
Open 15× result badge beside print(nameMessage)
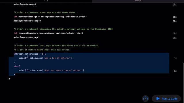[x=175, y=5]
